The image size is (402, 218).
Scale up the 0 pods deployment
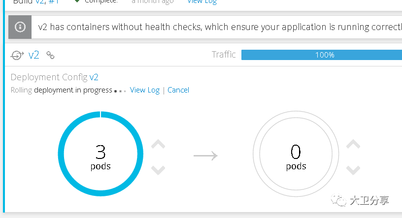click(353, 144)
